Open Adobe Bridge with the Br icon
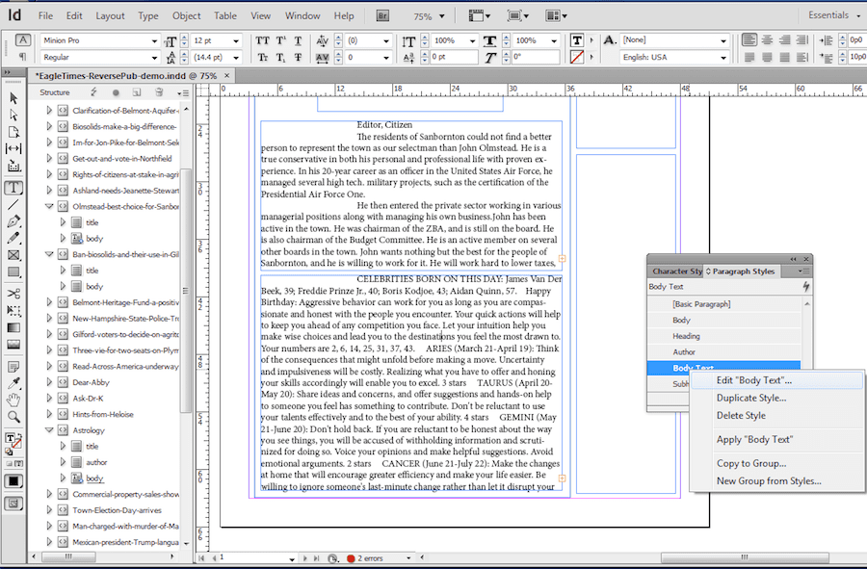 [382, 15]
